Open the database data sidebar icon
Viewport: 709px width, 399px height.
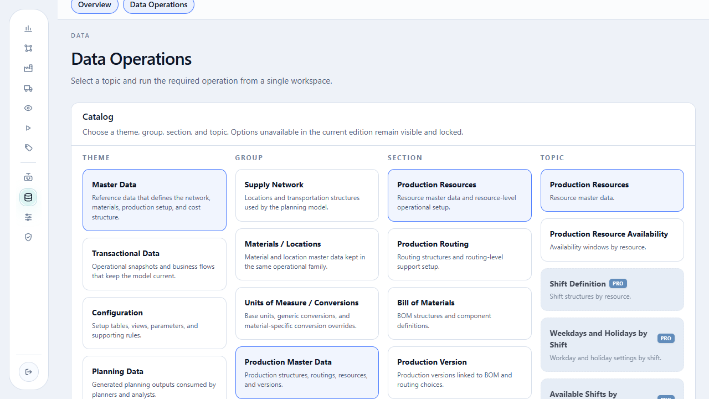(x=28, y=197)
